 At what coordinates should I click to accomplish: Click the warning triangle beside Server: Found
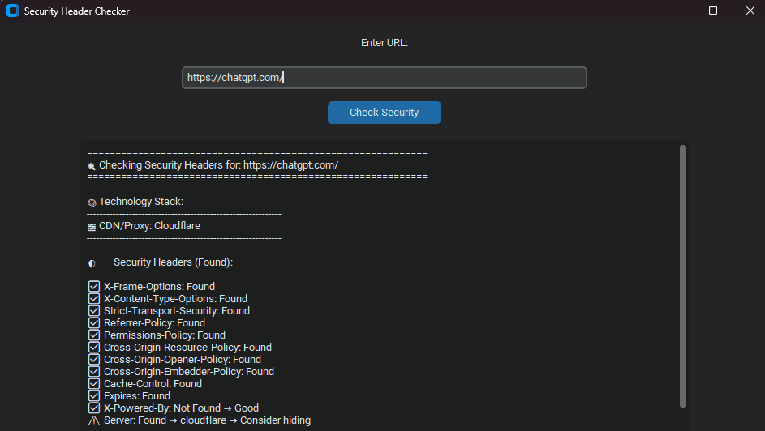[x=93, y=420]
